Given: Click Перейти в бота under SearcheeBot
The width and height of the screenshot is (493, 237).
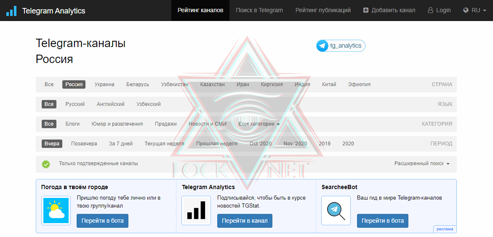Looking at the screenshot, I should [383, 221].
